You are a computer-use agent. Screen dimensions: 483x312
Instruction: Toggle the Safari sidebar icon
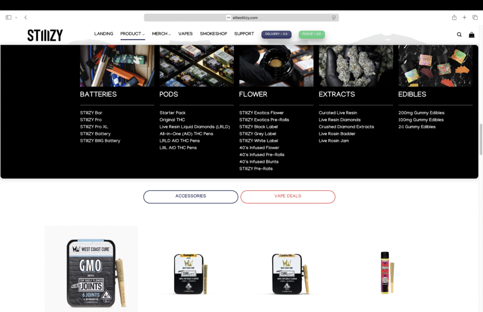point(8,17)
